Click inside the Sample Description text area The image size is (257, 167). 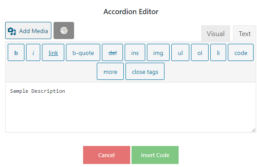131,107
